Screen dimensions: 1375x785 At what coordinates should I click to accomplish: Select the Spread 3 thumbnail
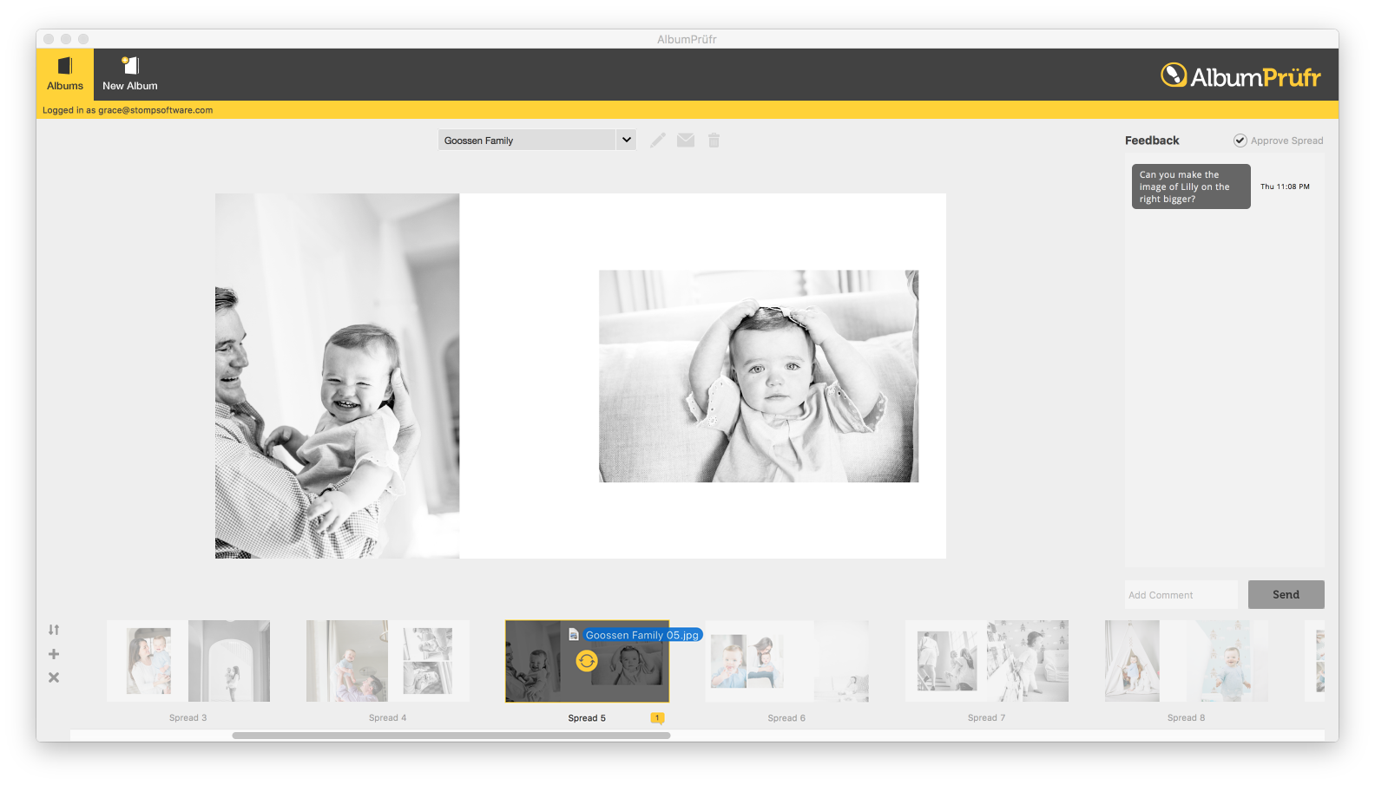[188, 661]
